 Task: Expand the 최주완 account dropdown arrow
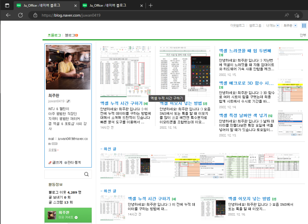click(295, 25)
